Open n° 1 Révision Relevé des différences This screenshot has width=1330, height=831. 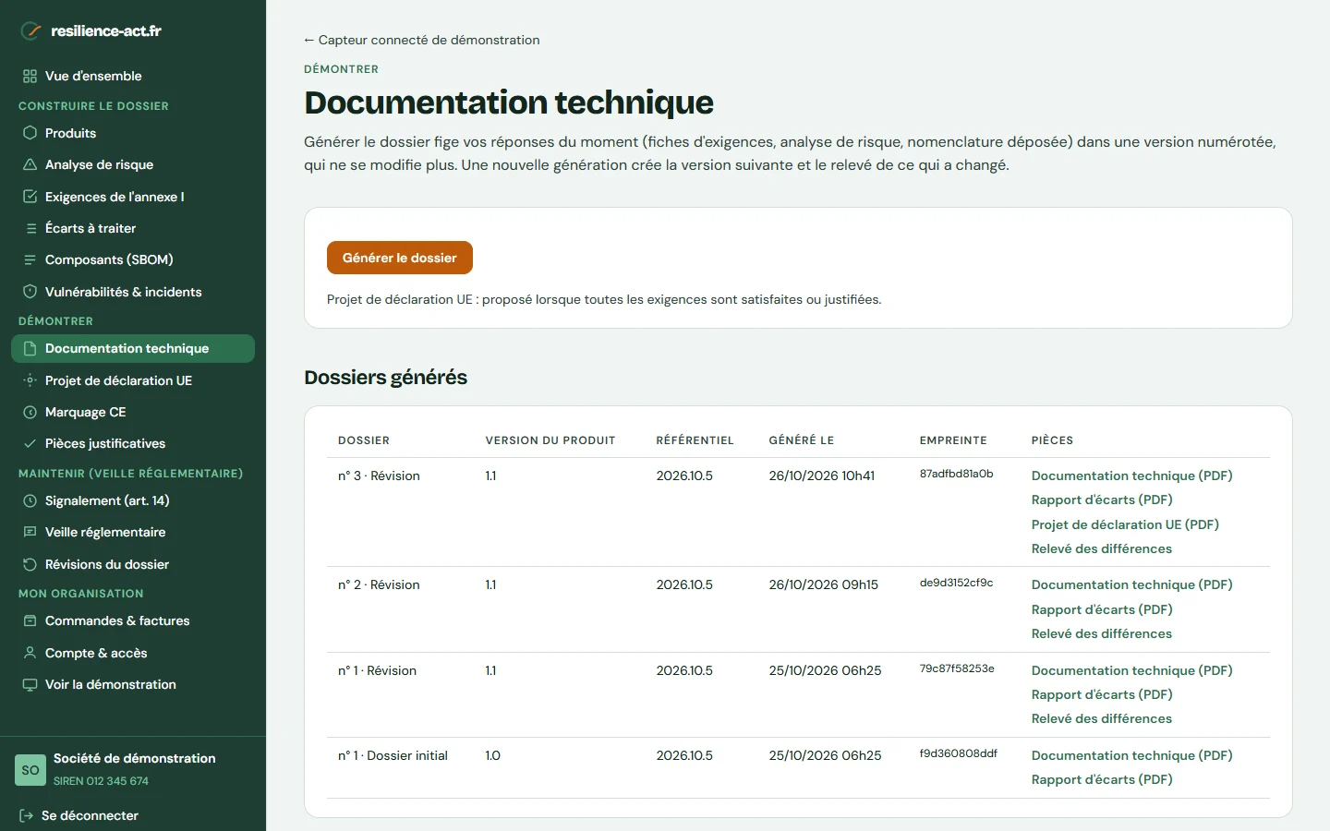(1101, 718)
